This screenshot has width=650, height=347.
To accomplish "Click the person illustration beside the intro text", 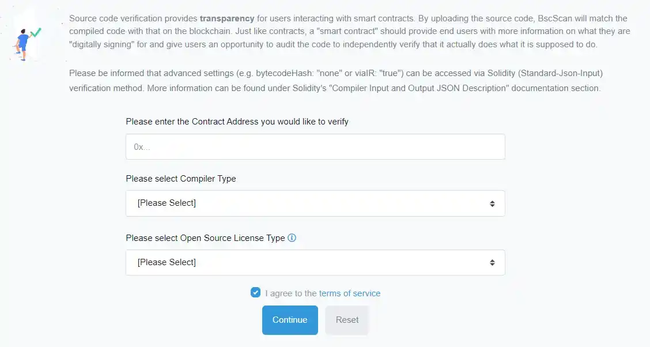I will click(22, 45).
